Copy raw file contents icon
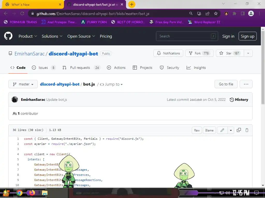This screenshot has width=265, height=198. [x=239, y=130]
